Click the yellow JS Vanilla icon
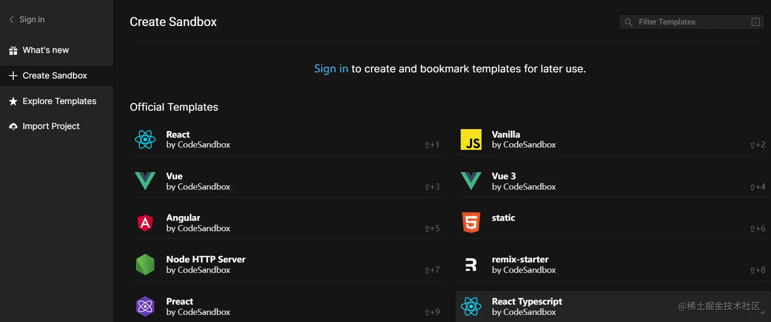The image size is (771, 322). [471, 140]
